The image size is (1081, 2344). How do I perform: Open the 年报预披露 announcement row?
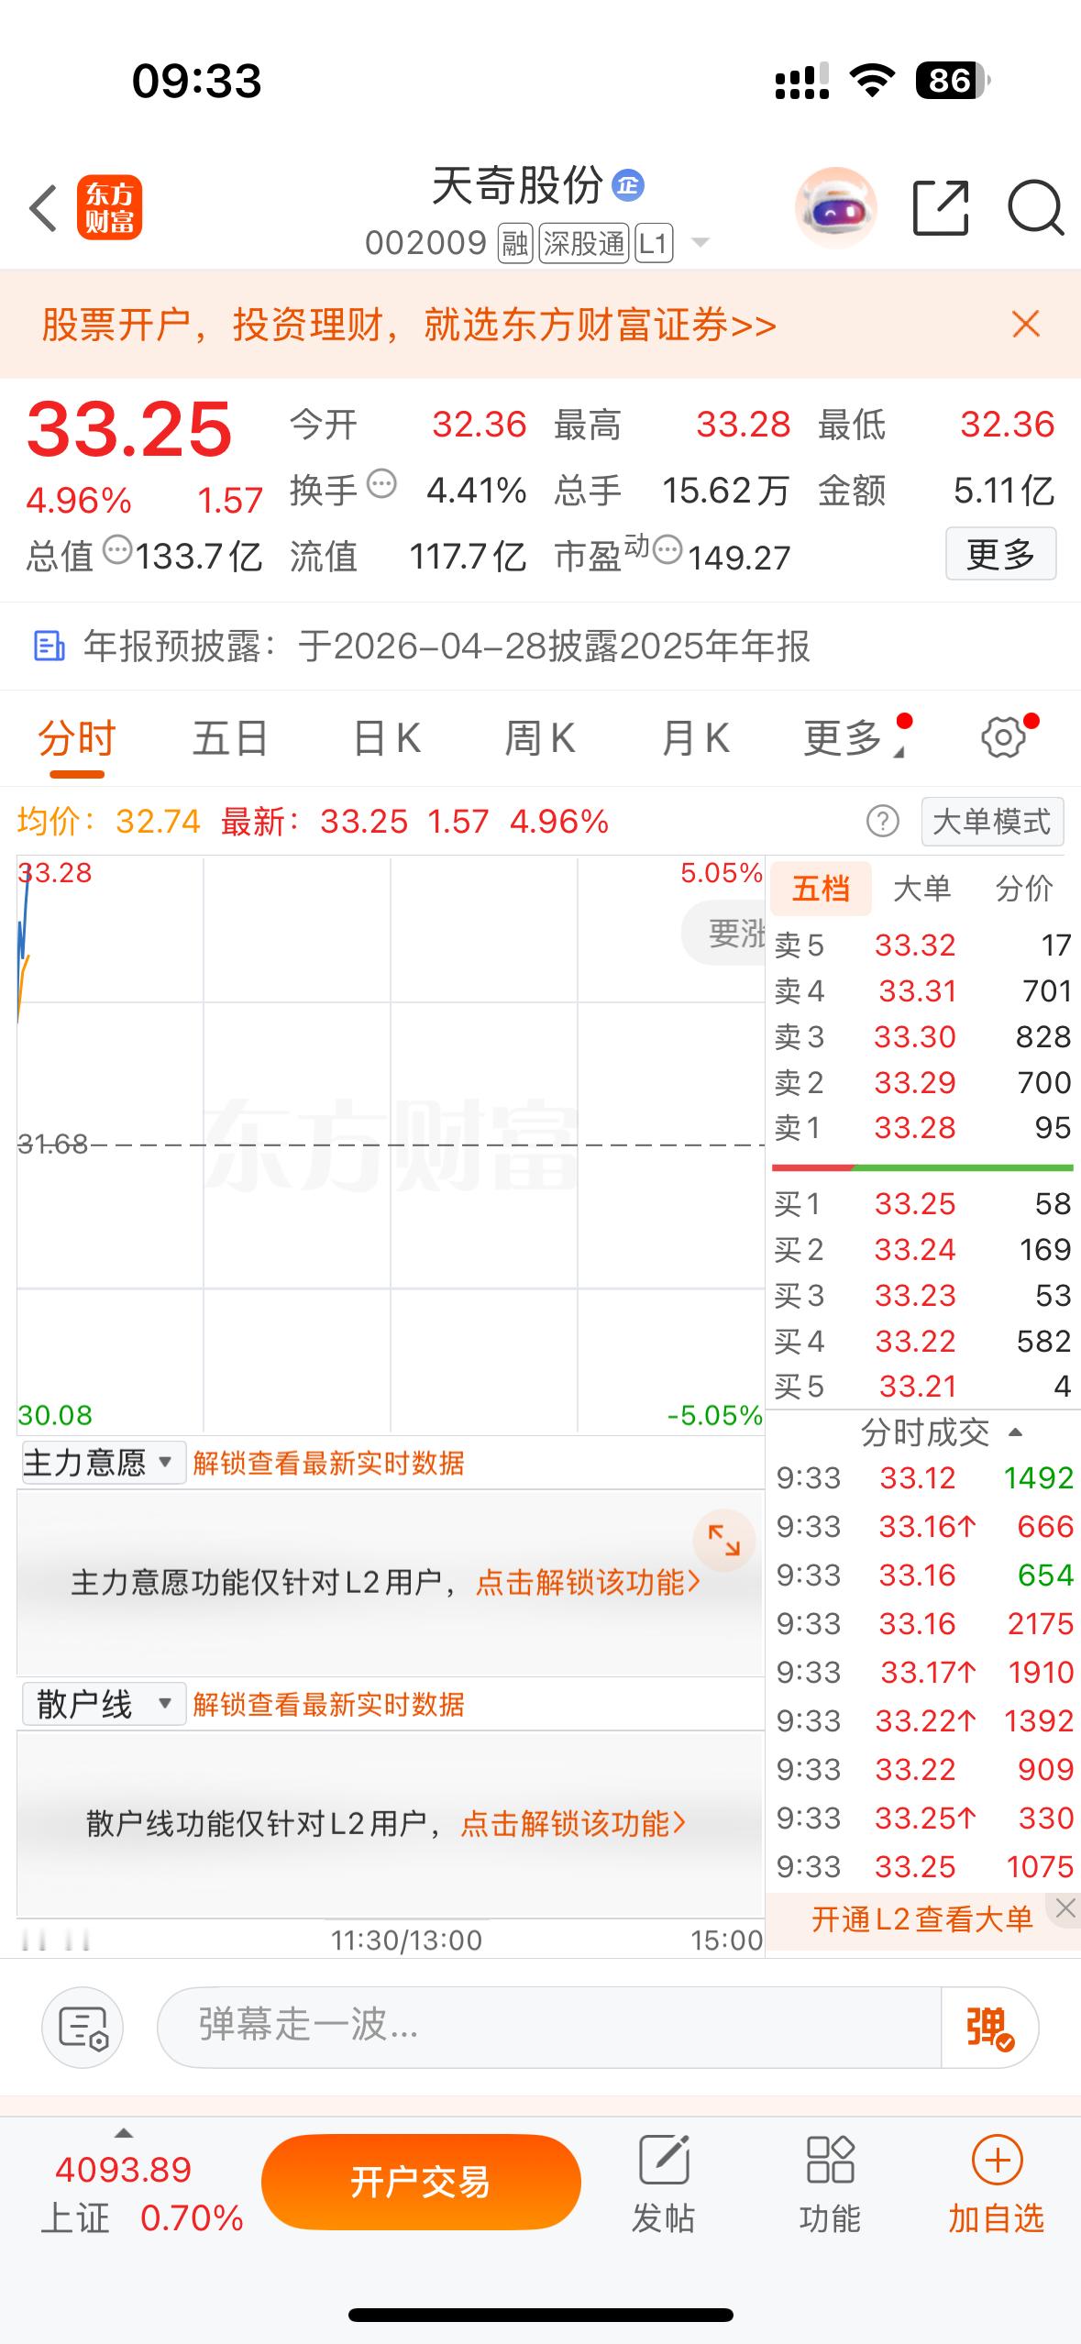(x=540, y=647)
